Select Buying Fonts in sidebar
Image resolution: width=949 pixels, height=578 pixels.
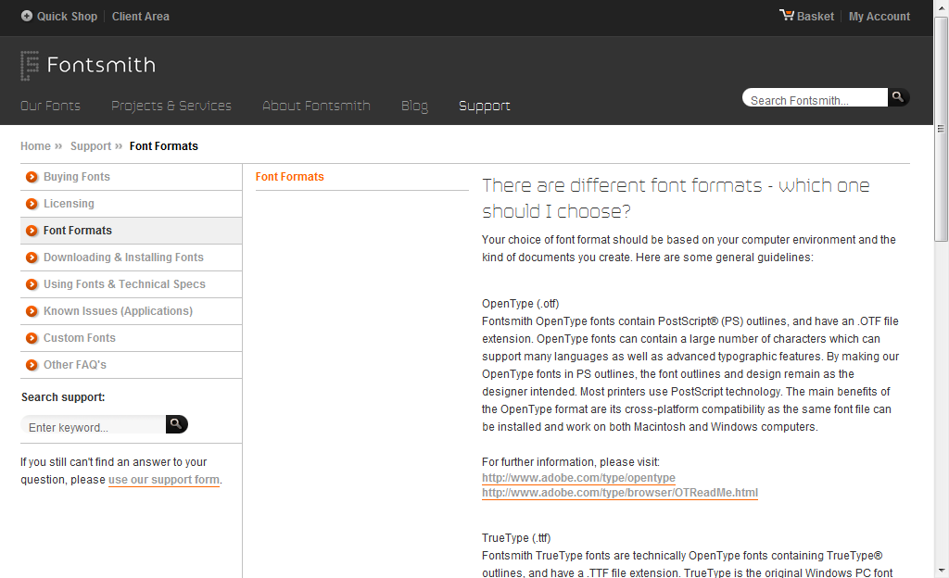click(x=77, y=177)
